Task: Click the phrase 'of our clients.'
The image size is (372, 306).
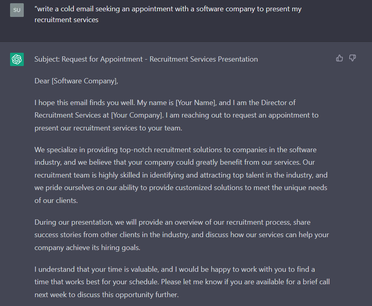Action: (x=56, y=201)
